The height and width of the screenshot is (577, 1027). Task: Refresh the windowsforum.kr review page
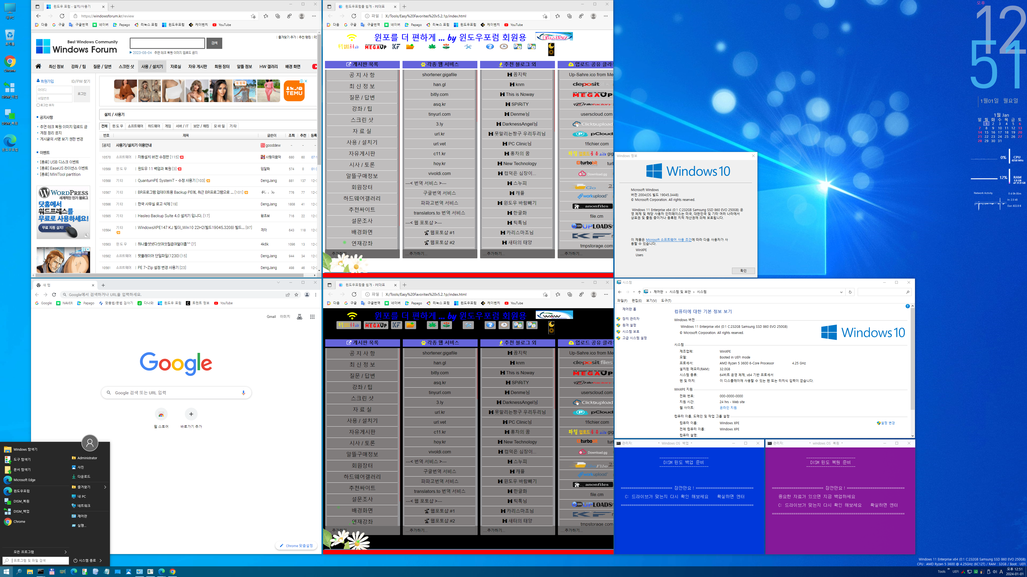coord(62,16)
